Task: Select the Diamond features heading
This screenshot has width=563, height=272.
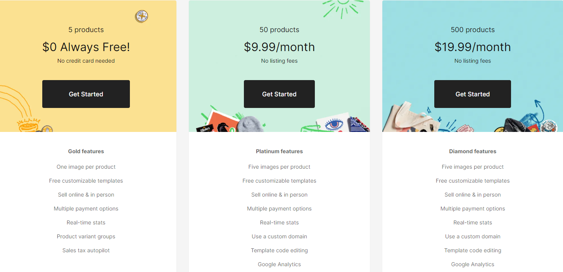Action: 473,151
